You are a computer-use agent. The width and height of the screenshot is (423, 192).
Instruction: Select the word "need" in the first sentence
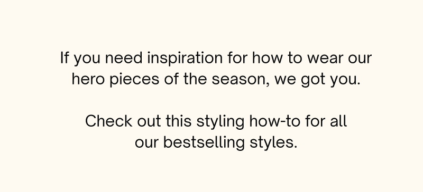[124, 57]
